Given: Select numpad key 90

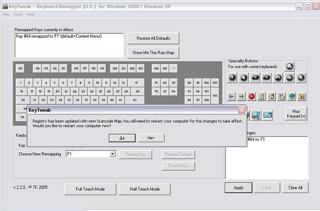Looking at the screenshot, I should click(189, 83).
